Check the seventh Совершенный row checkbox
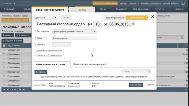189x106 pixels. tap(4, 76)
